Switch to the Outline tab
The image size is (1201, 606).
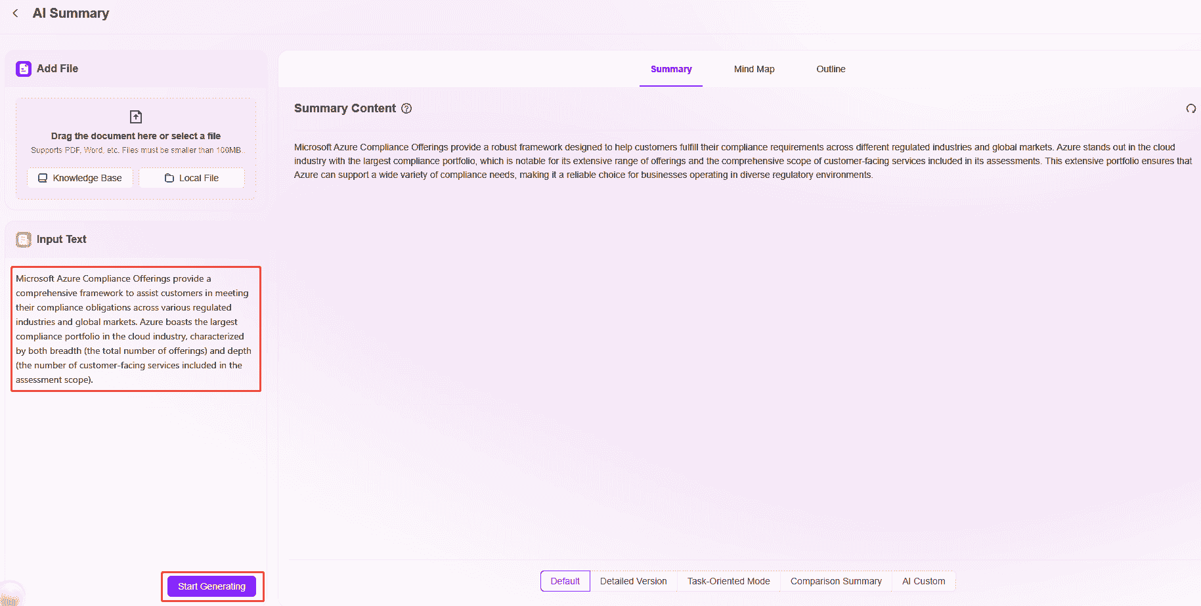(x=831, y=69)
